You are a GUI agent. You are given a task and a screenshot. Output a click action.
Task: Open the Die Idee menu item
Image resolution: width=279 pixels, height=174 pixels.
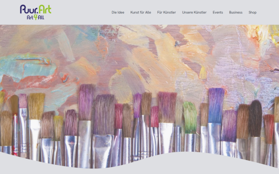(x=118, y=13)
